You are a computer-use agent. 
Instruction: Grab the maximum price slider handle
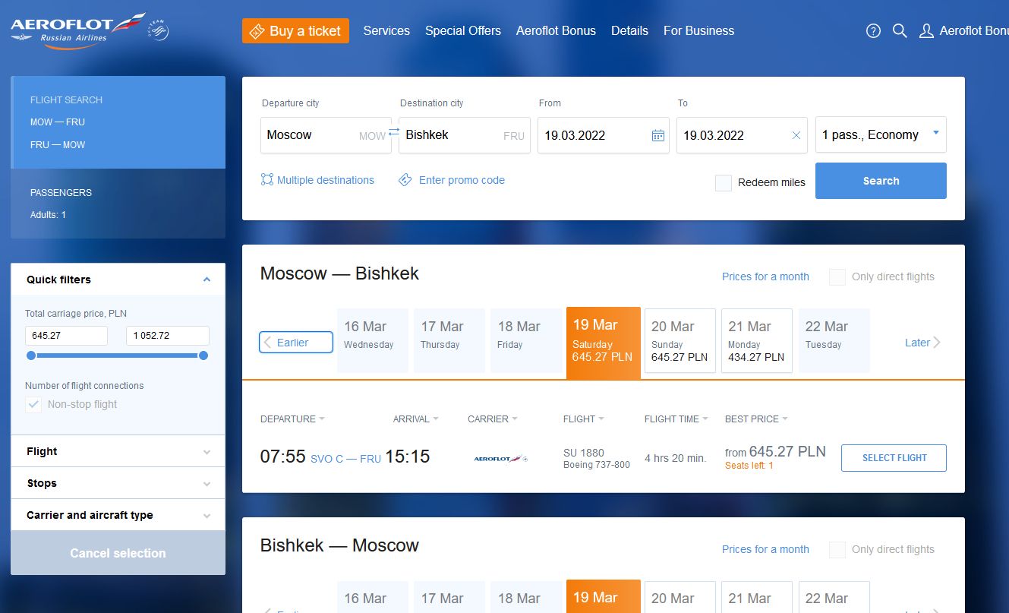[x=203, y=355]
